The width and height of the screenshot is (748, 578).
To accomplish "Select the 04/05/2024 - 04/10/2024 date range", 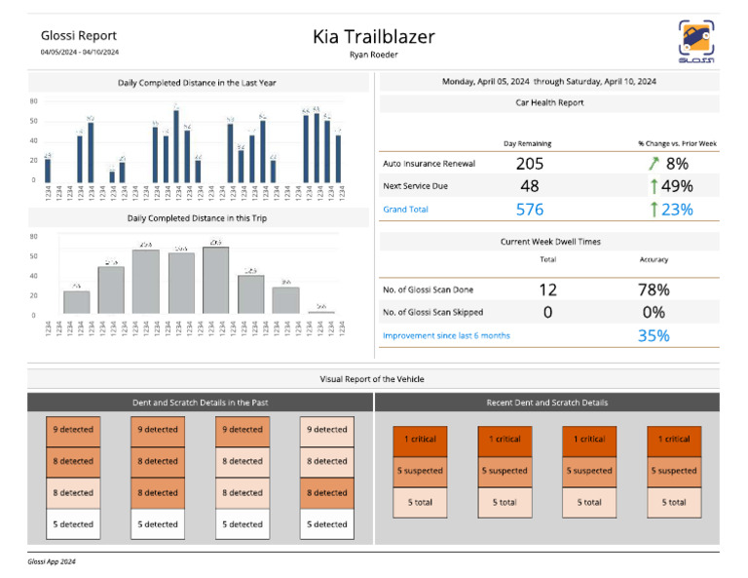I will click(80, 52).
